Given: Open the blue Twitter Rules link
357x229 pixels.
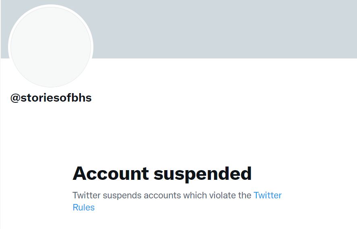Looking at the screenshot, I should pos(267,196).
